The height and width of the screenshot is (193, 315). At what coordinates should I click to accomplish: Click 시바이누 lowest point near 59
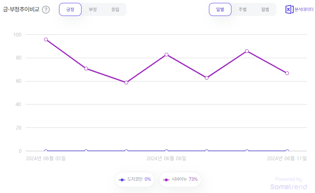tap(126, 82)
